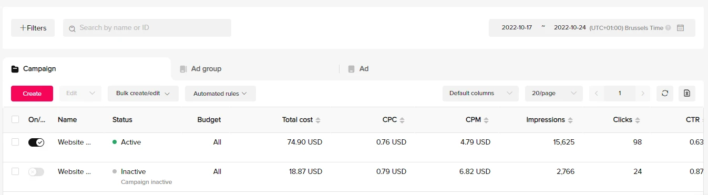Open the Automated rules dropdown
Image resolution: width=708 pixels, height=195 pixels.
click(x=220, y=94)
